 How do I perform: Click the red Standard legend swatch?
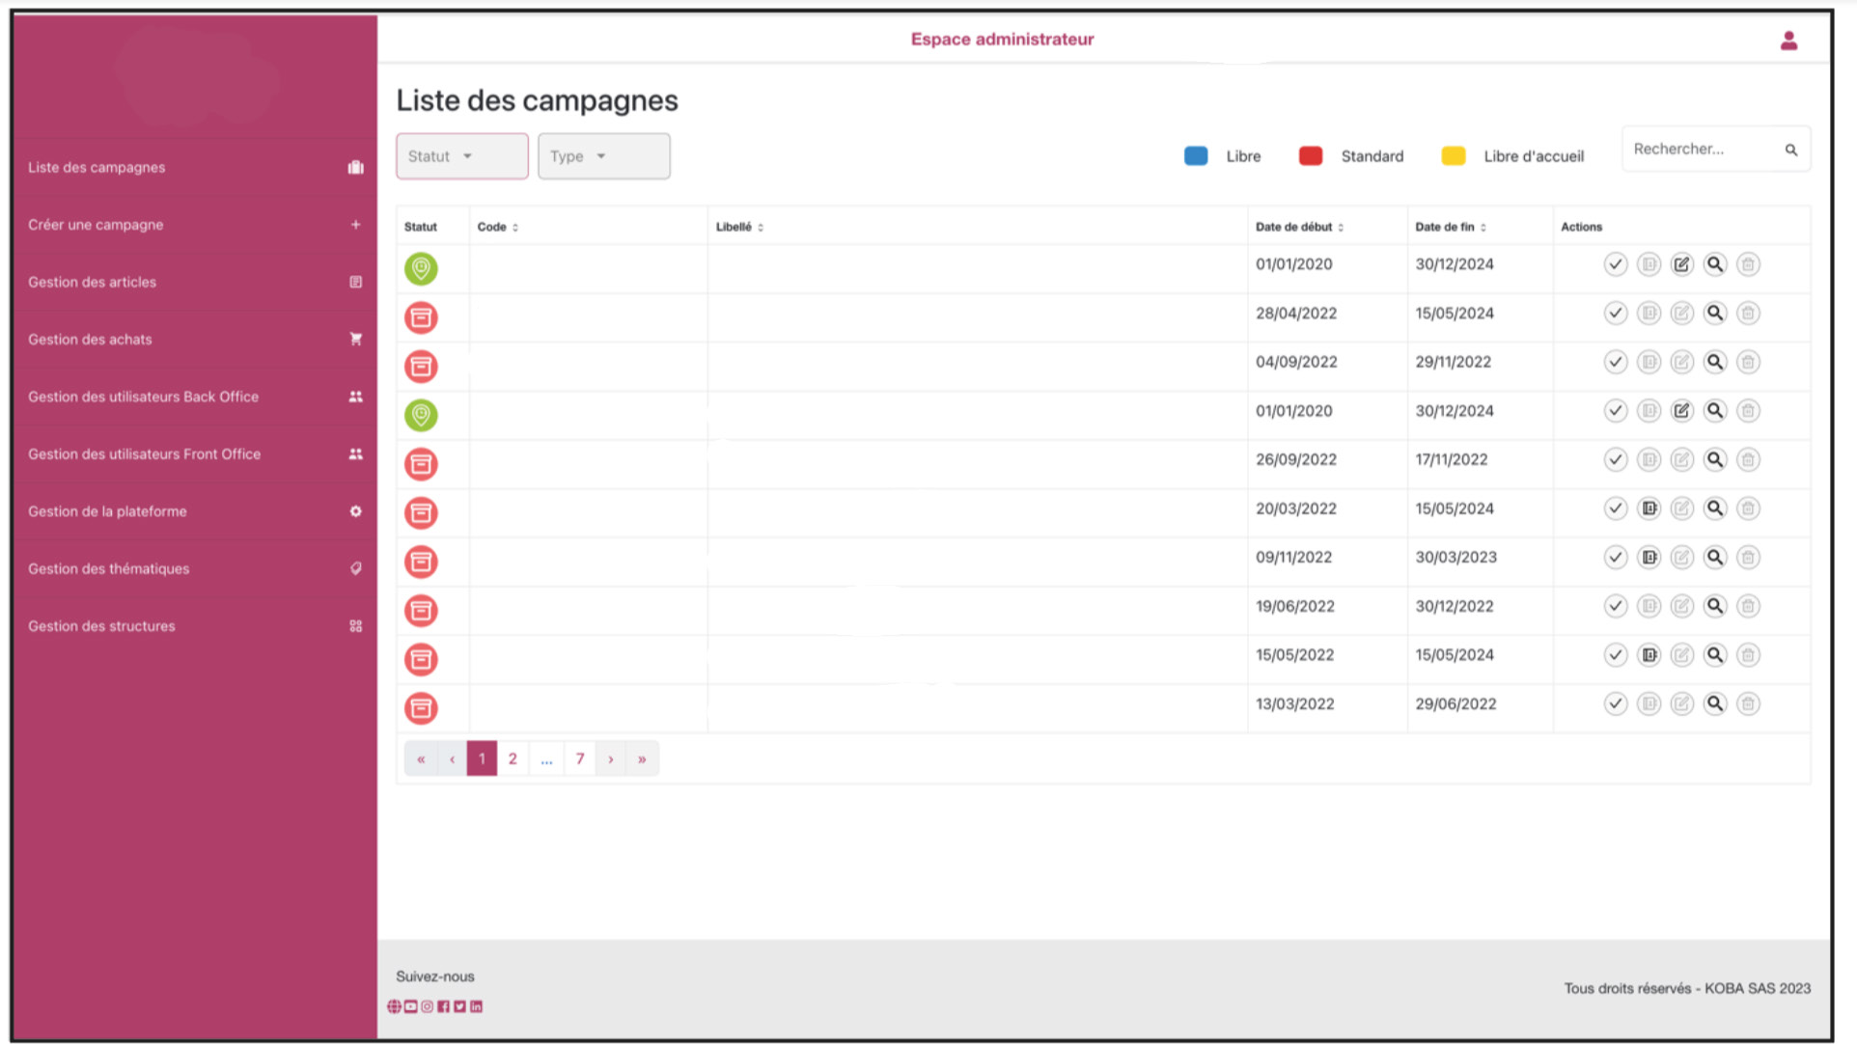[x=1310, y=156]
